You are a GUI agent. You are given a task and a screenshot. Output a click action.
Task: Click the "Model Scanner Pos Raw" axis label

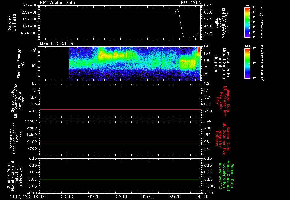click(x=16, y=138)
